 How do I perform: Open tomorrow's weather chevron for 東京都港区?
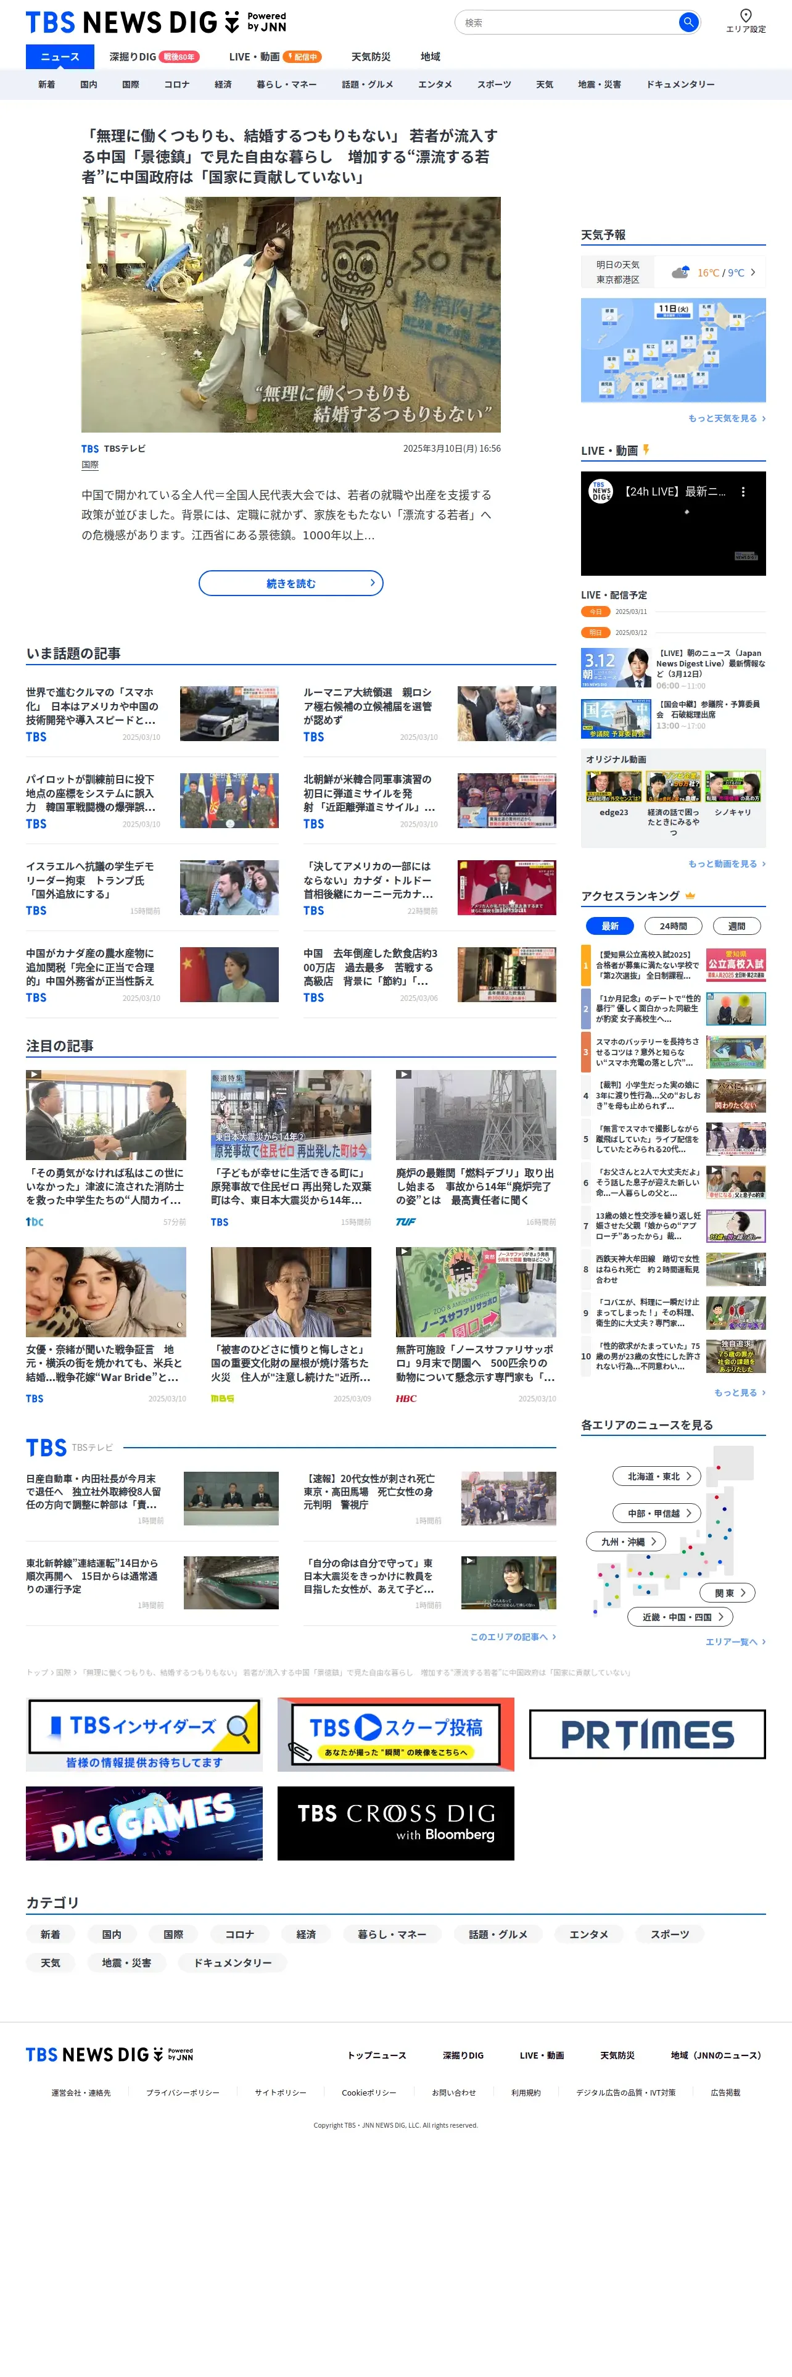click(x=753, y=272)
